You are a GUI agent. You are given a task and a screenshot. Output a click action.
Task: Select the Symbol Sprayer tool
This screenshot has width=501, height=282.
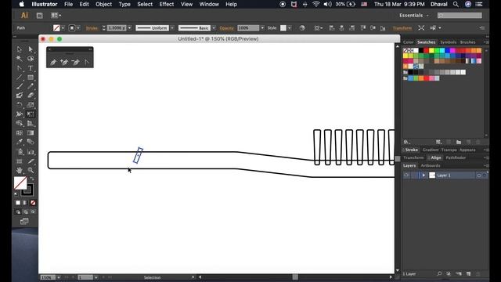tap(20, 152)
